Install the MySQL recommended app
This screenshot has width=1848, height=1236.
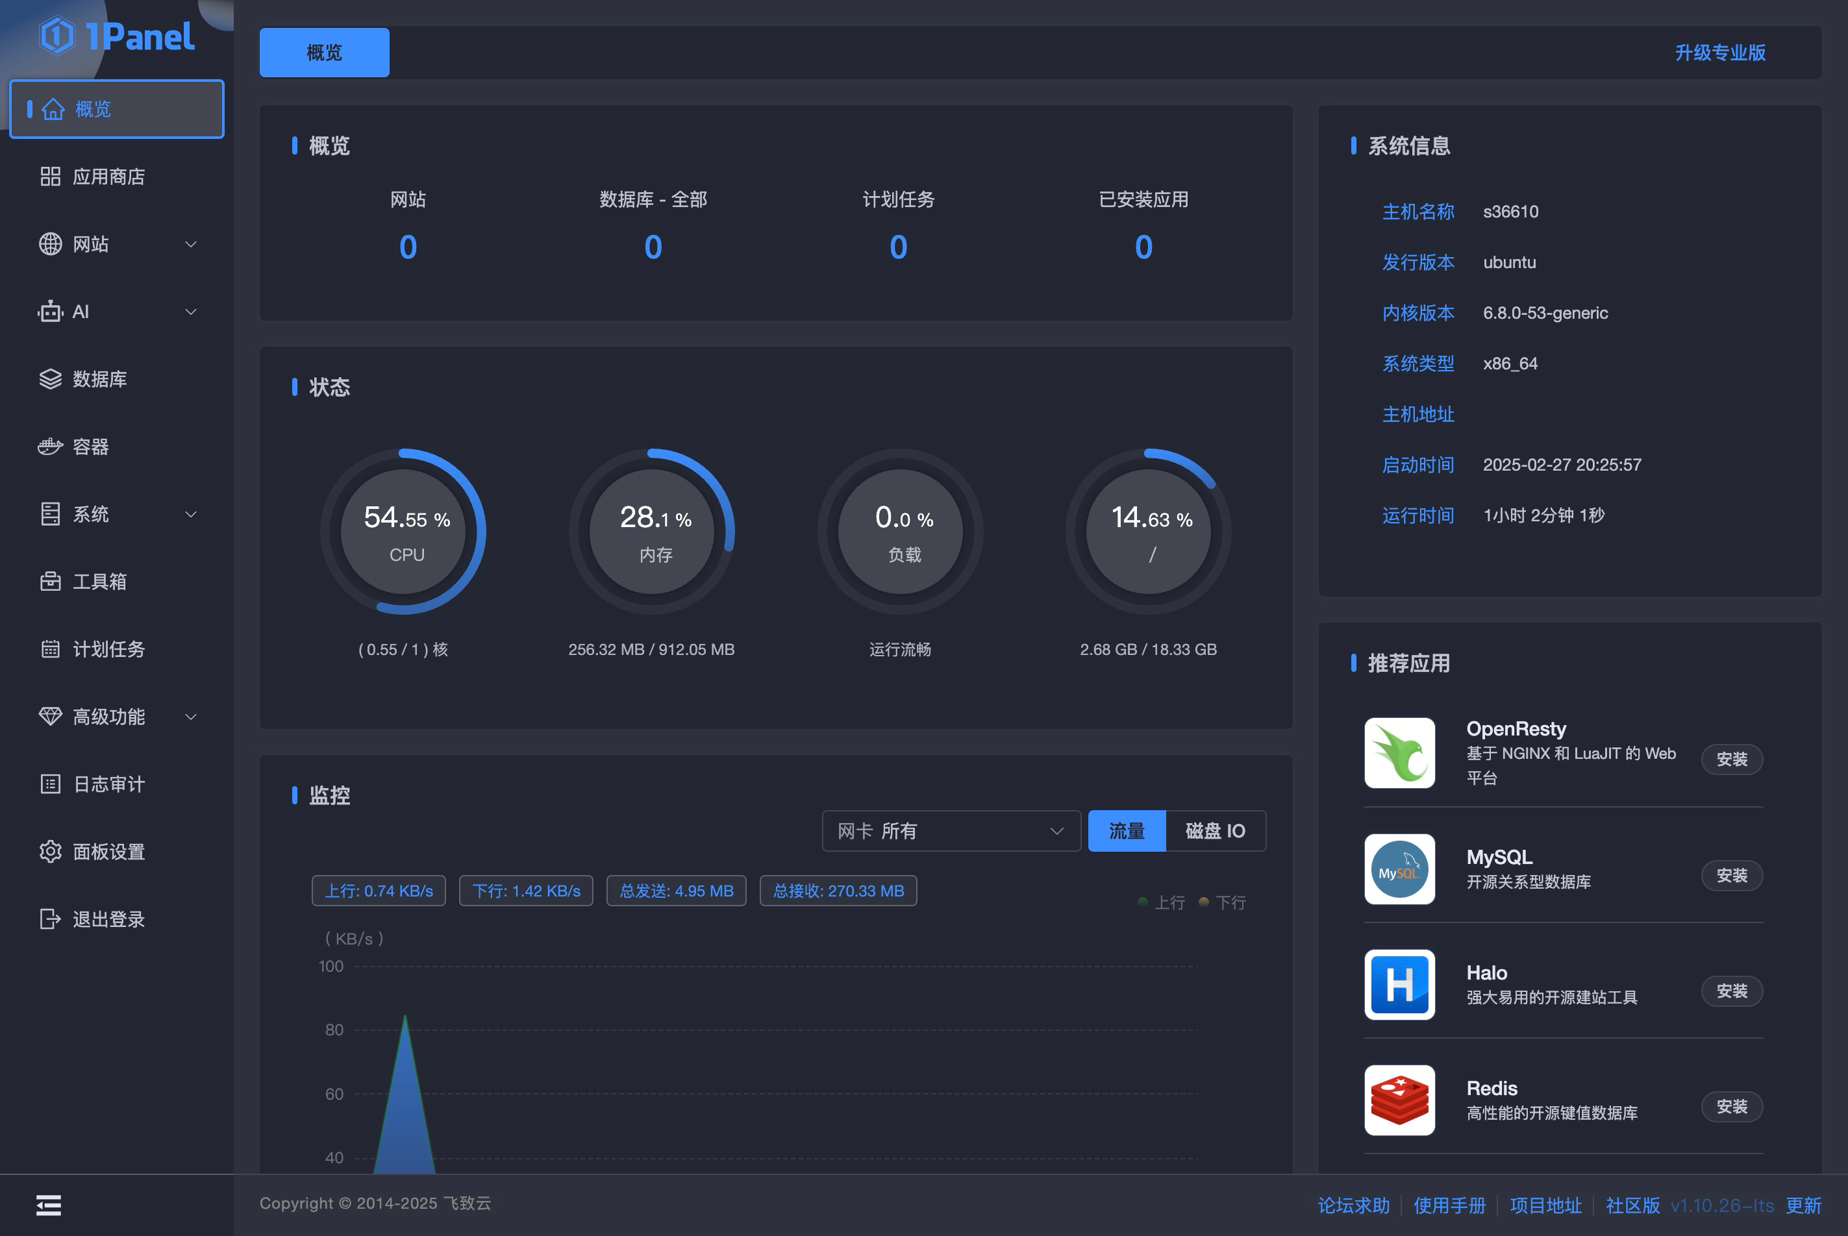pos(1731,876)
